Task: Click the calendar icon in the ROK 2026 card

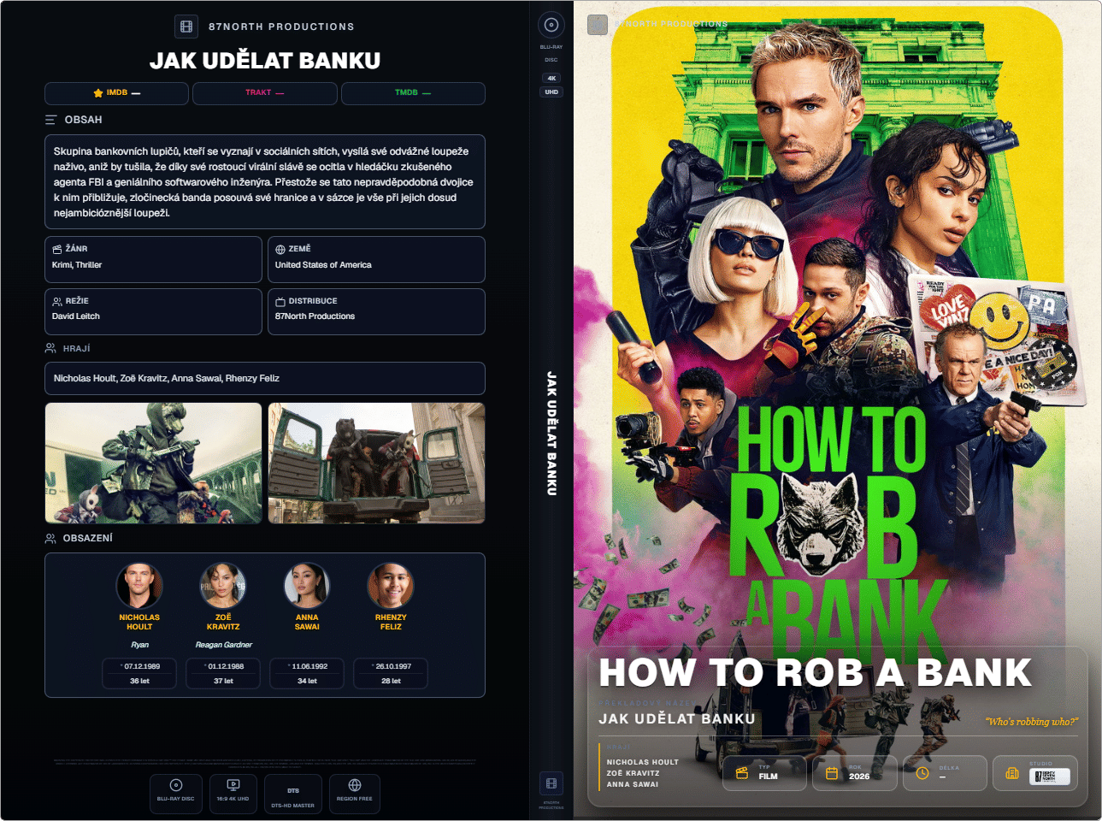Action: [831, 773]
